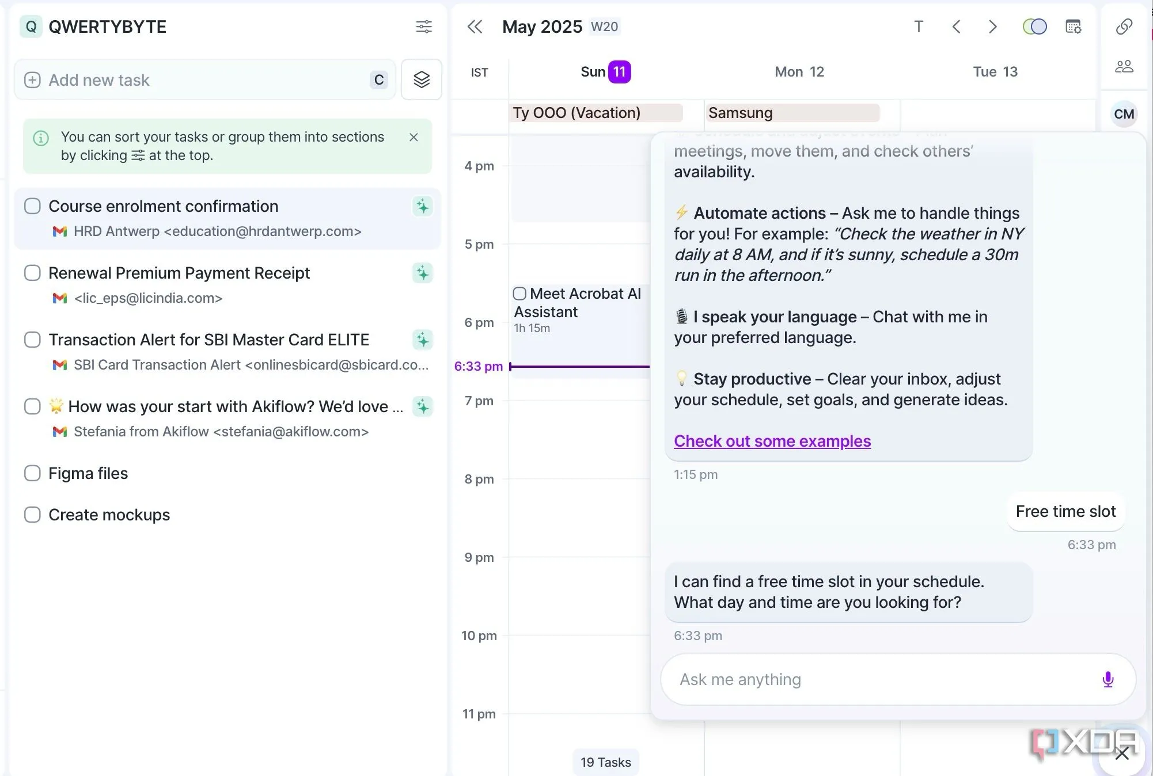
Task: Toggle the calendar view switch in the header
Action: click(x=1034, y=26)
